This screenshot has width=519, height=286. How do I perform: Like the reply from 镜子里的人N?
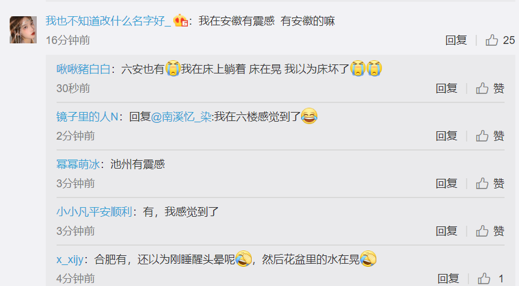click(490, 135)
